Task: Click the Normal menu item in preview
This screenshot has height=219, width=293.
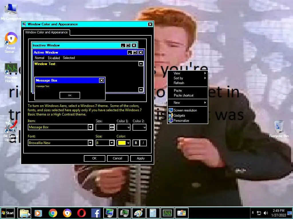Action: [x=39, y=58]
